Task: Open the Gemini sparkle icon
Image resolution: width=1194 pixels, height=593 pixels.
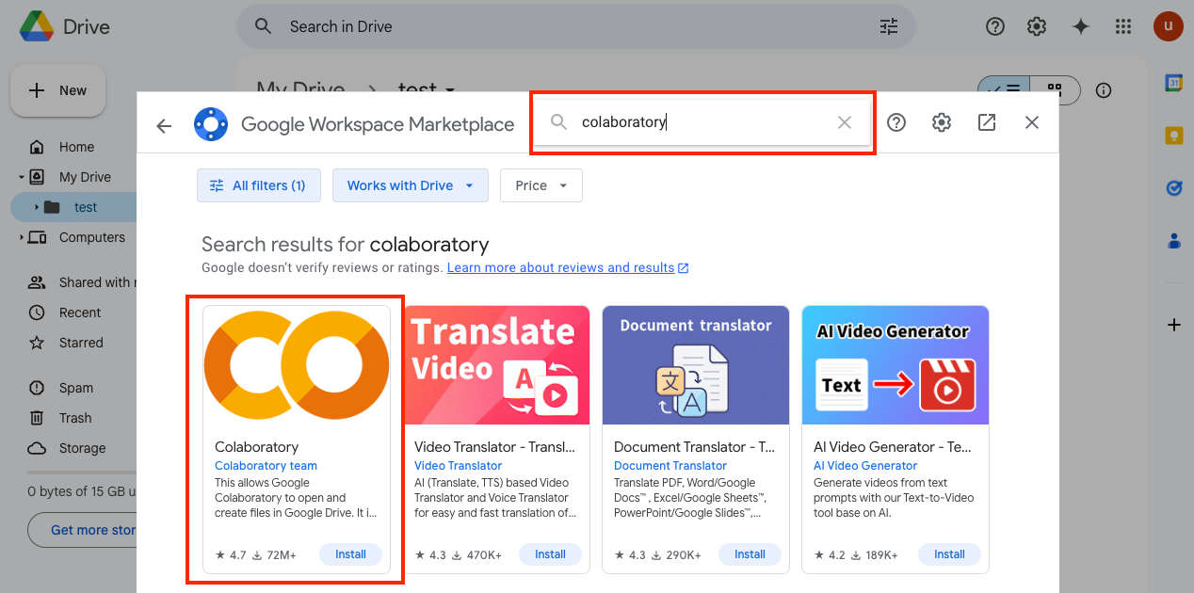Action: click(1080, 26)
